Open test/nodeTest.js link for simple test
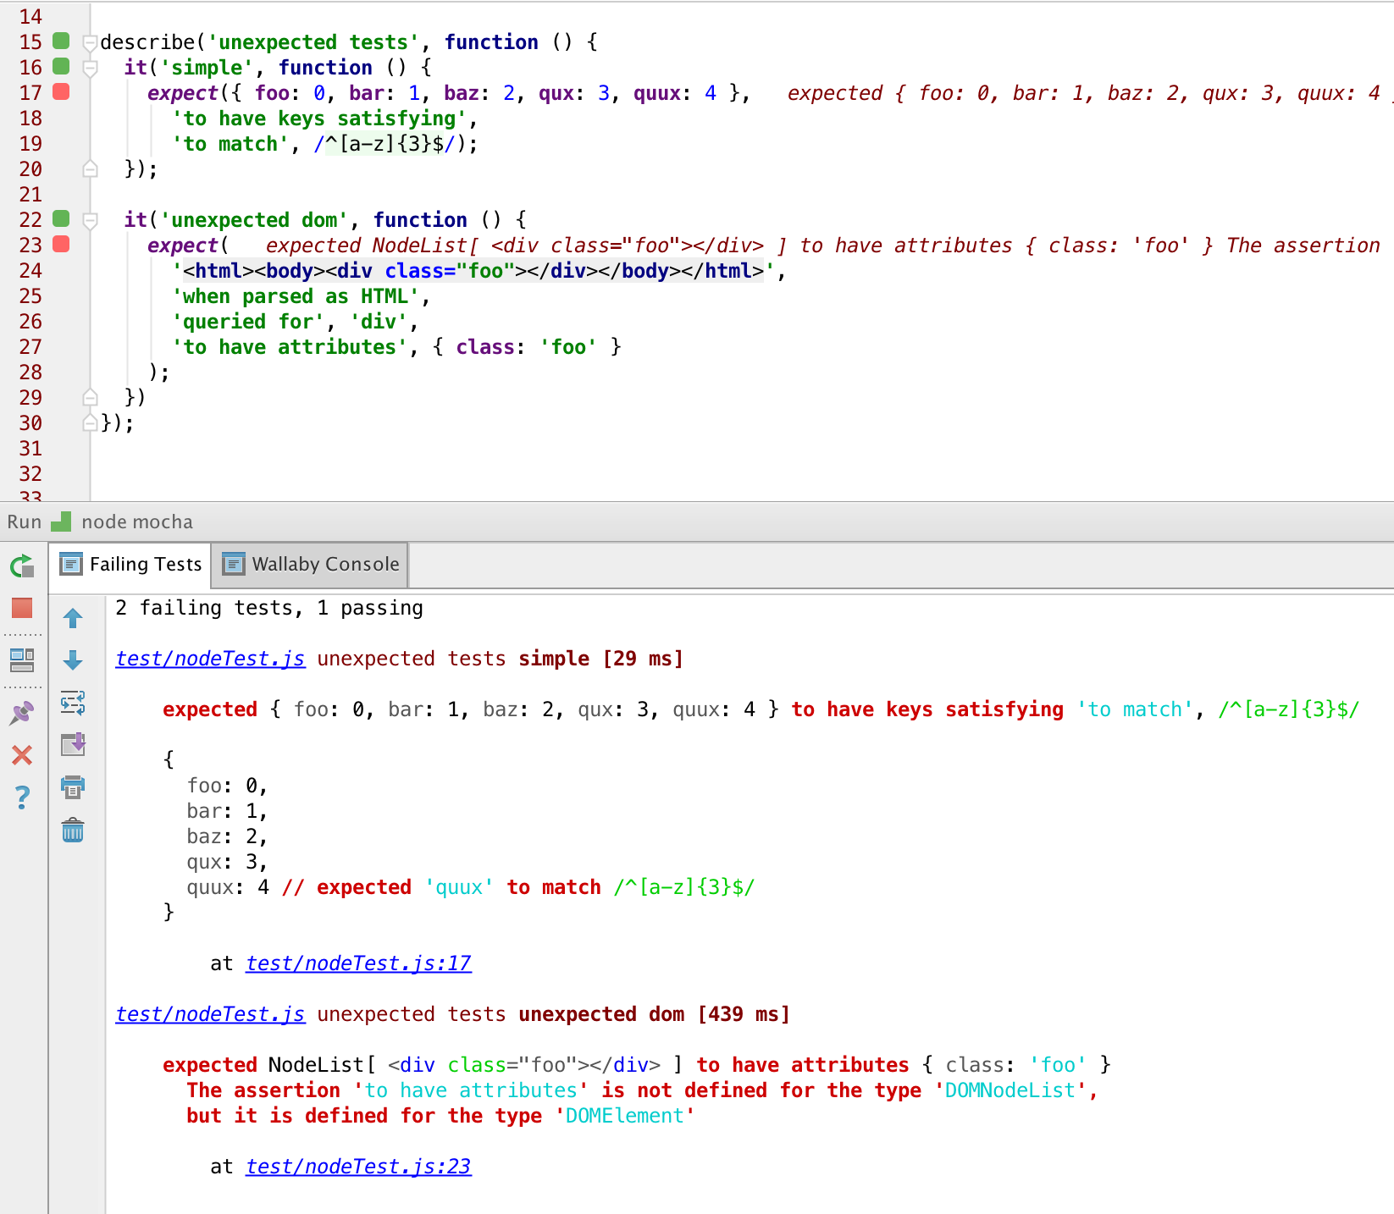The image size is (1394, 1214). click(x=210, y=659)
